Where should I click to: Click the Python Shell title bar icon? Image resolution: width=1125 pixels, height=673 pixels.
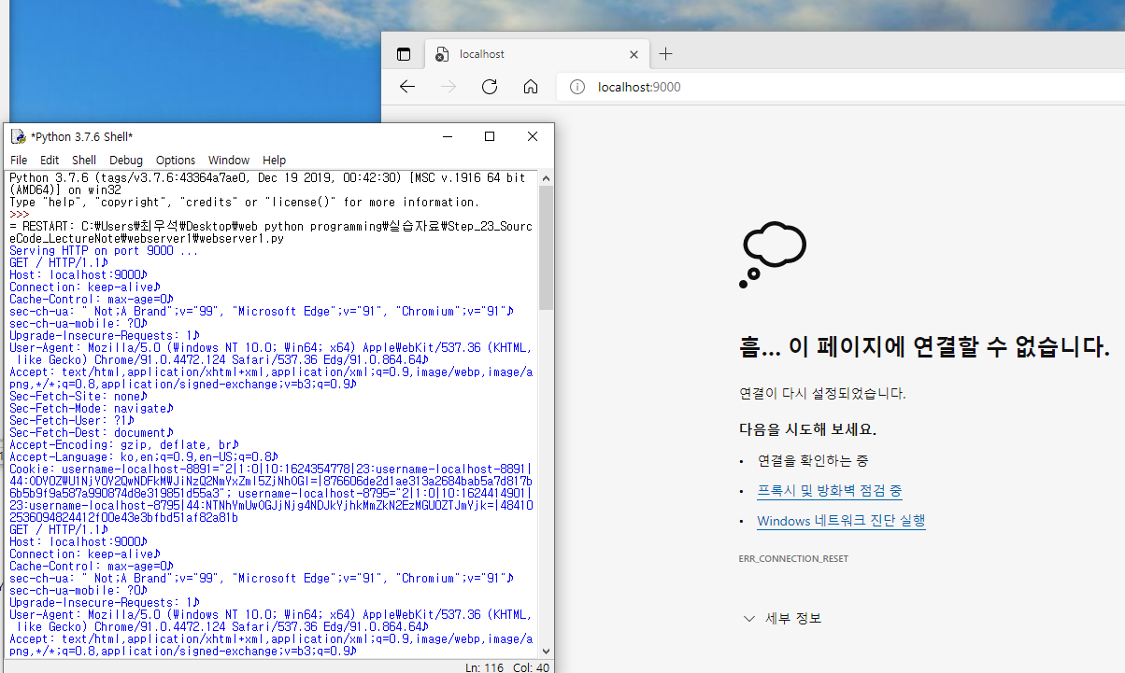18,136
